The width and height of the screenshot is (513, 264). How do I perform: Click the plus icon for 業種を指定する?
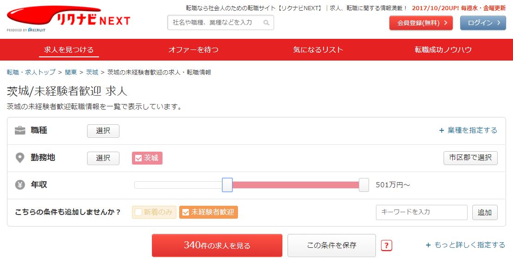(441, 131)
